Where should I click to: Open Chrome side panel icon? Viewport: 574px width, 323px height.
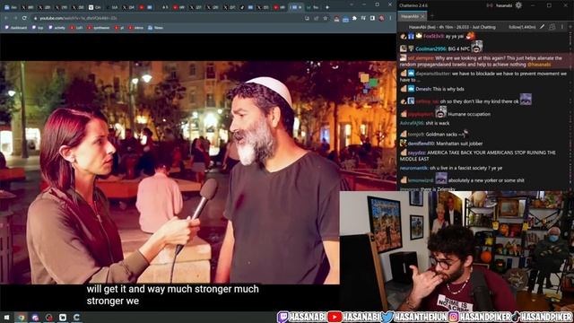click(x=372, y=18)
